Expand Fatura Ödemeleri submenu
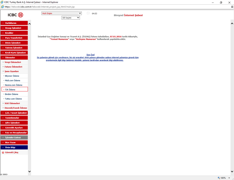Viewport: 234px width, 180px height. 15,67
